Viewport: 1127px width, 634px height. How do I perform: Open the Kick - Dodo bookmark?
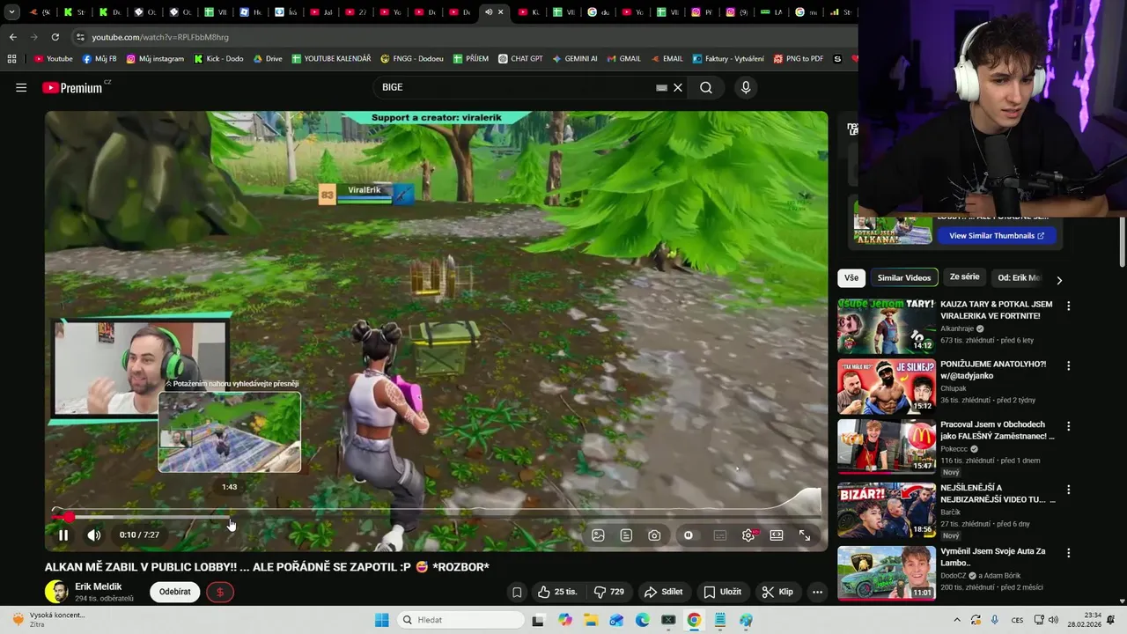218,59
